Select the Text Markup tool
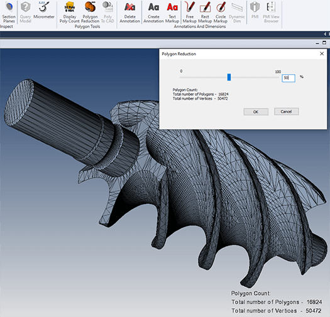Viewport: 330px width, 317px height. point(172,12)
